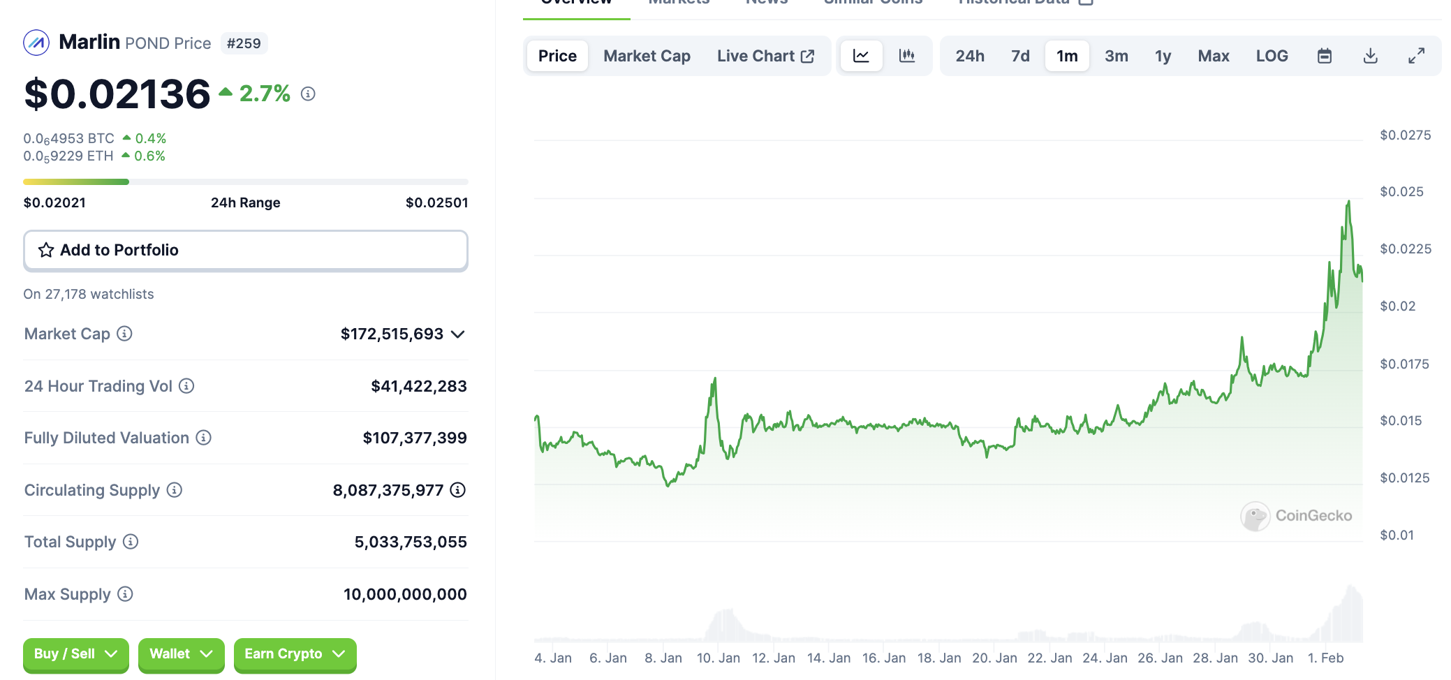Open the calendar date range picker
The height and width of the screenshot is (680, 1451).
tap(1324, 56)
